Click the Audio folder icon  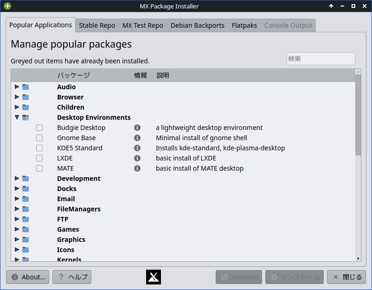pyautogui.click(x=26, y=87)
